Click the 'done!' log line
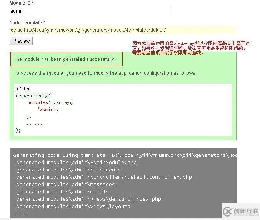Screen dimensions: 260x220 pos(21,214)
